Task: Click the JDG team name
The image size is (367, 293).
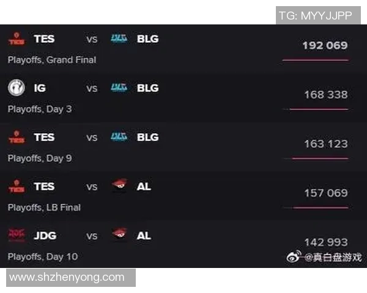Action: [x=45, y=236]
